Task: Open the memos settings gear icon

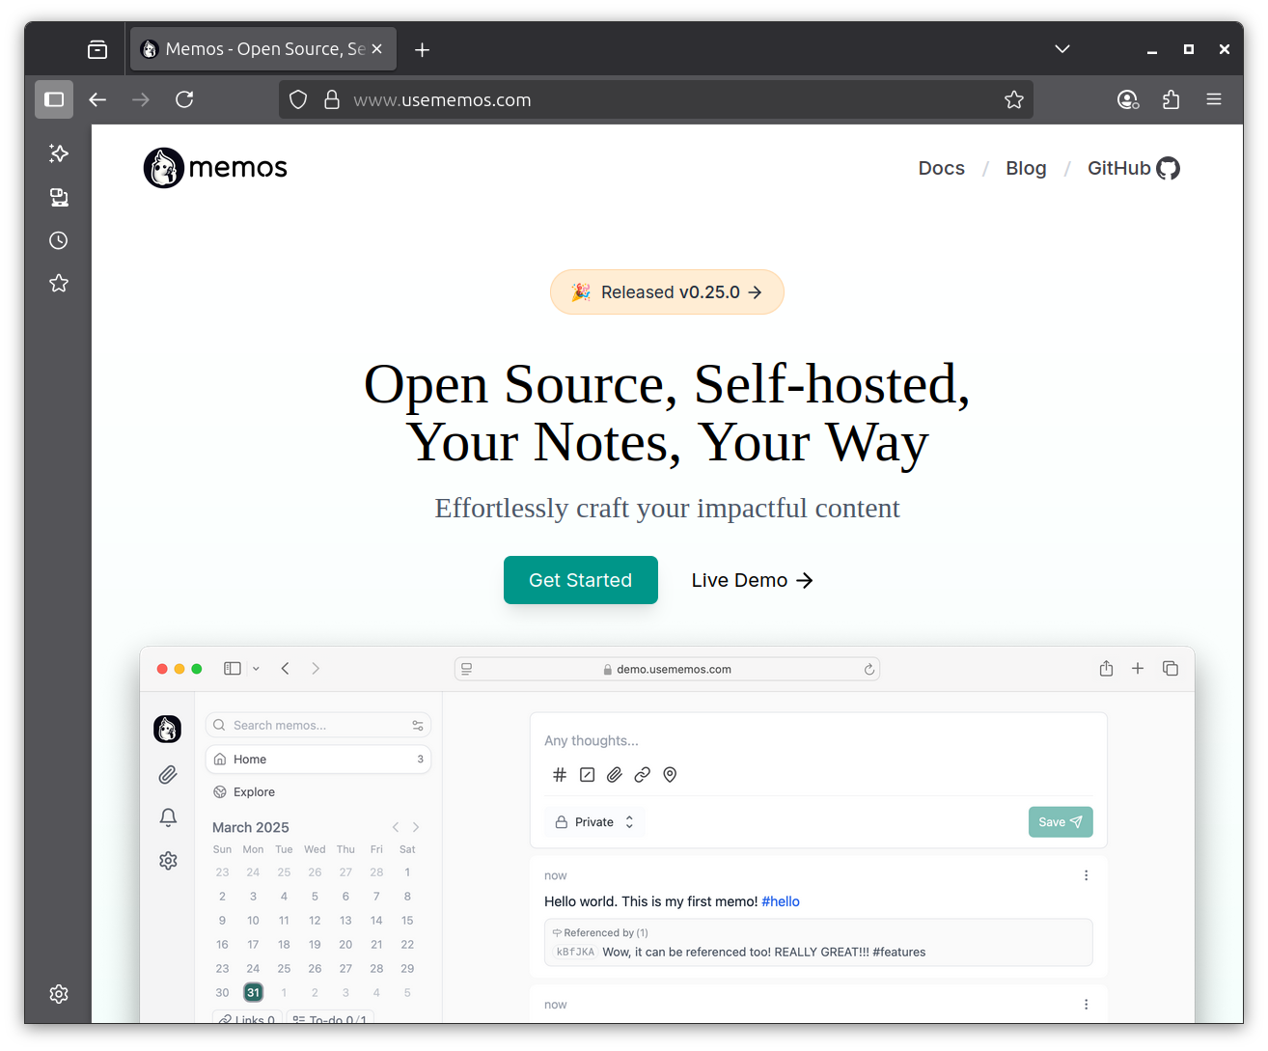Action: click(168, 860)
